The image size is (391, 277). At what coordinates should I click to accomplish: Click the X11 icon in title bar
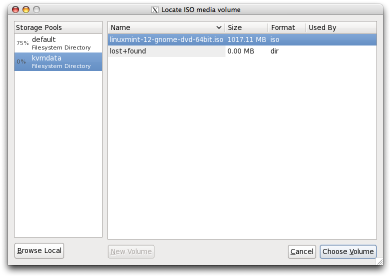(155, 9)
